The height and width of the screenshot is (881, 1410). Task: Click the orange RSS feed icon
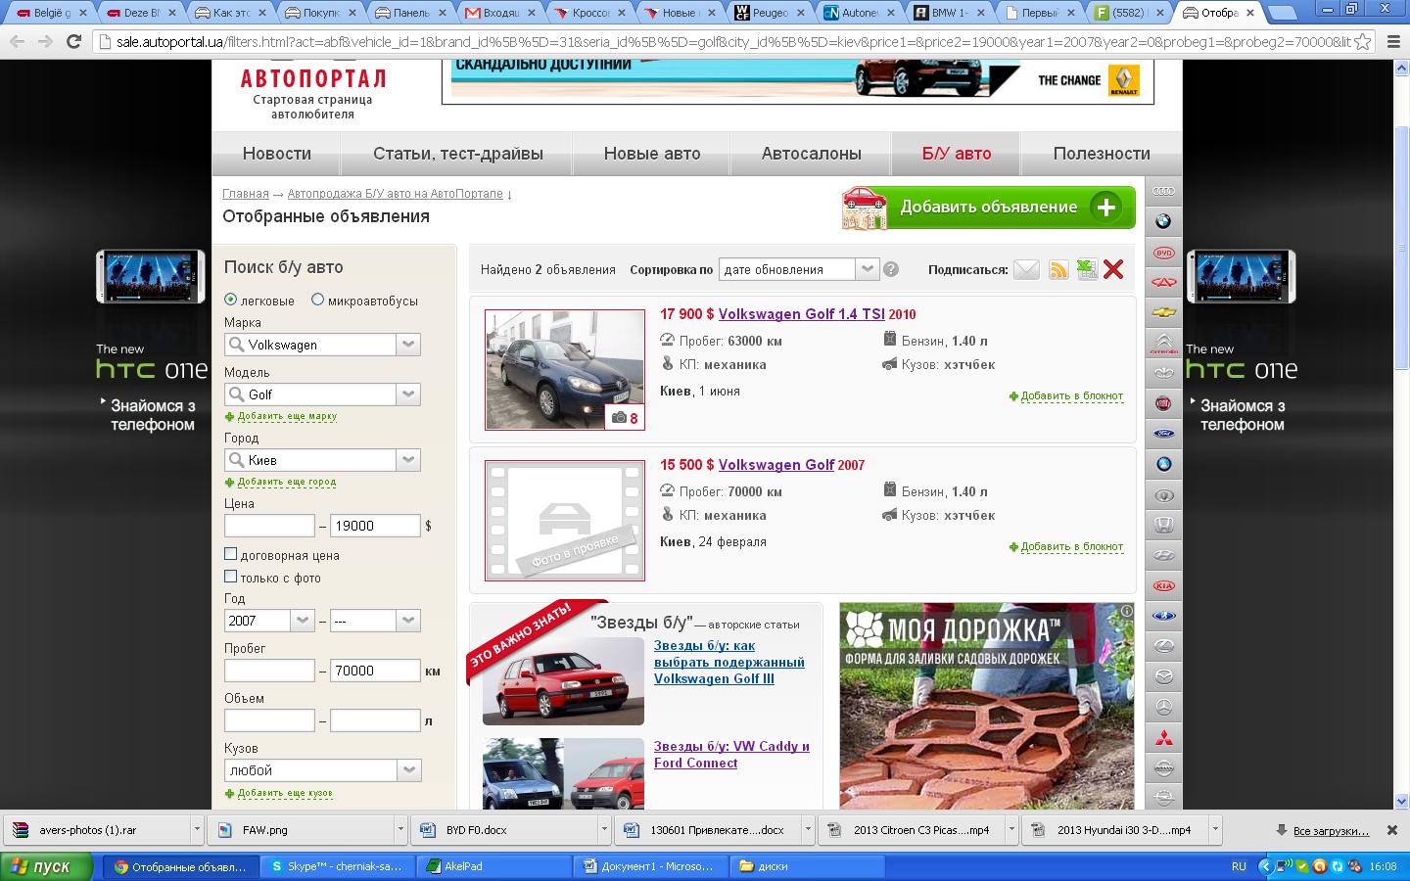click(1057, 269)
